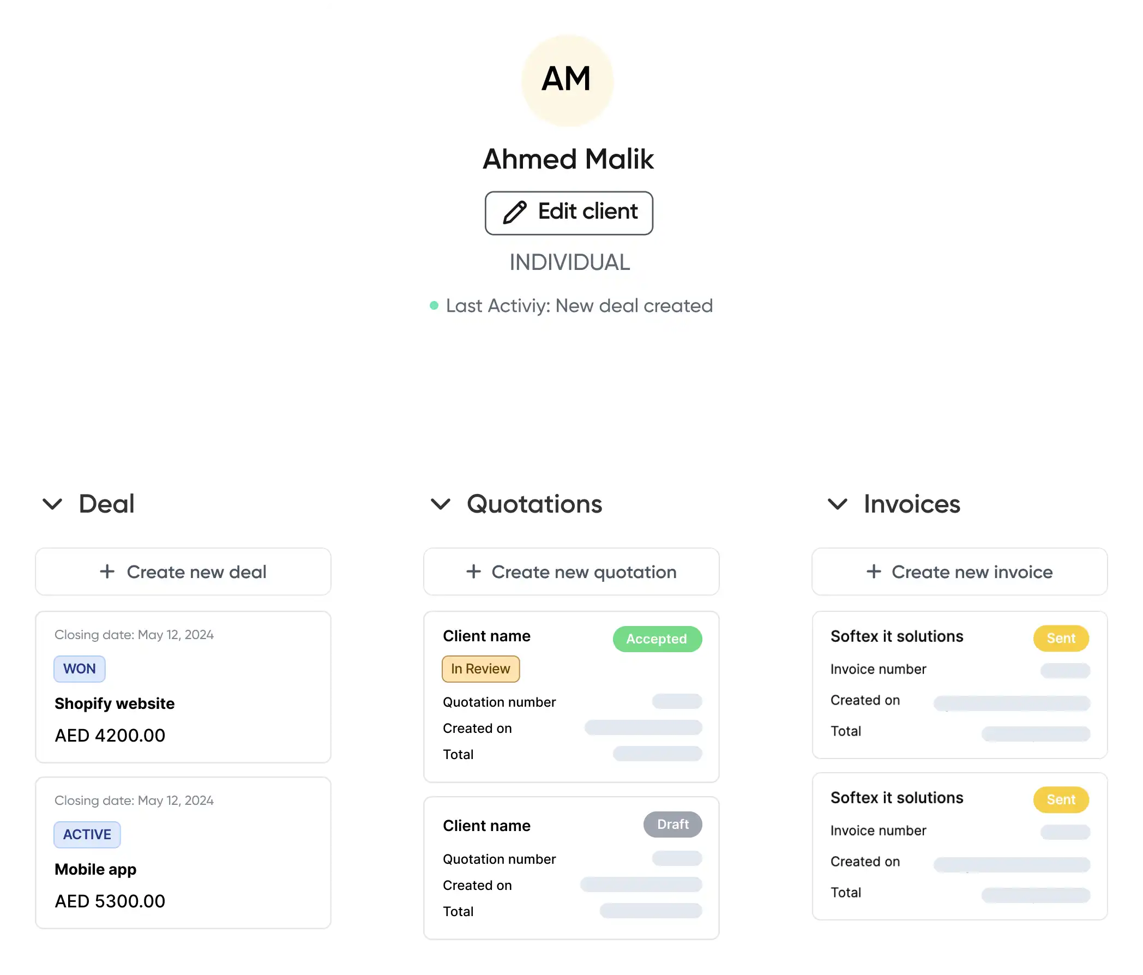Image resolution: width=1143 pixels, height=975 pixels.
Task: Click the Edit client pencil icon
Action: tap(514, 212)
